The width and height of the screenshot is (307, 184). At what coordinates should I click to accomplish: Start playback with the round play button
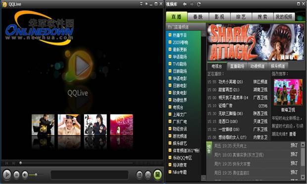(7, 175)
